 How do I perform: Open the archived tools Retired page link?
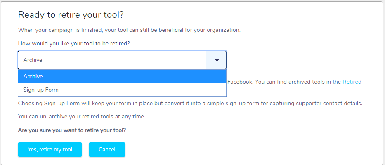coord(352,82)
